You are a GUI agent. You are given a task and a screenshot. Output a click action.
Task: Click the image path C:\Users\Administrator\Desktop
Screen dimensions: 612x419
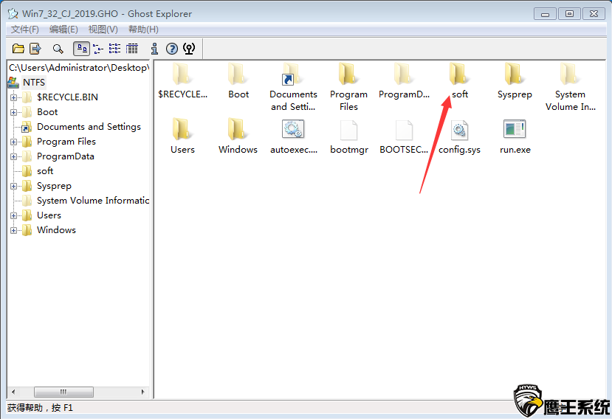[78, 67]
